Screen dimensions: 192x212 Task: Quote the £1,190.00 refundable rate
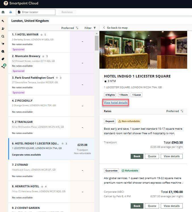coord(152,206)
